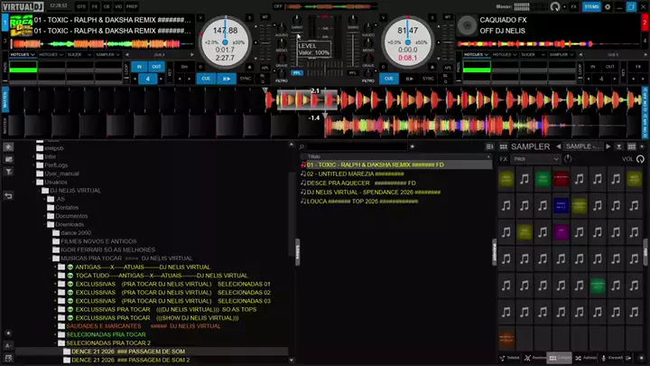Click right deck volume level fader
650x366 pixels.
pos(353,50)
